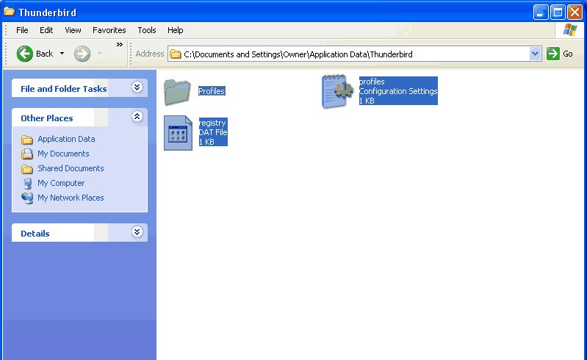Select the registry DAT file icon
Viewport: 587px width, 360px height.
pos(179,133)
